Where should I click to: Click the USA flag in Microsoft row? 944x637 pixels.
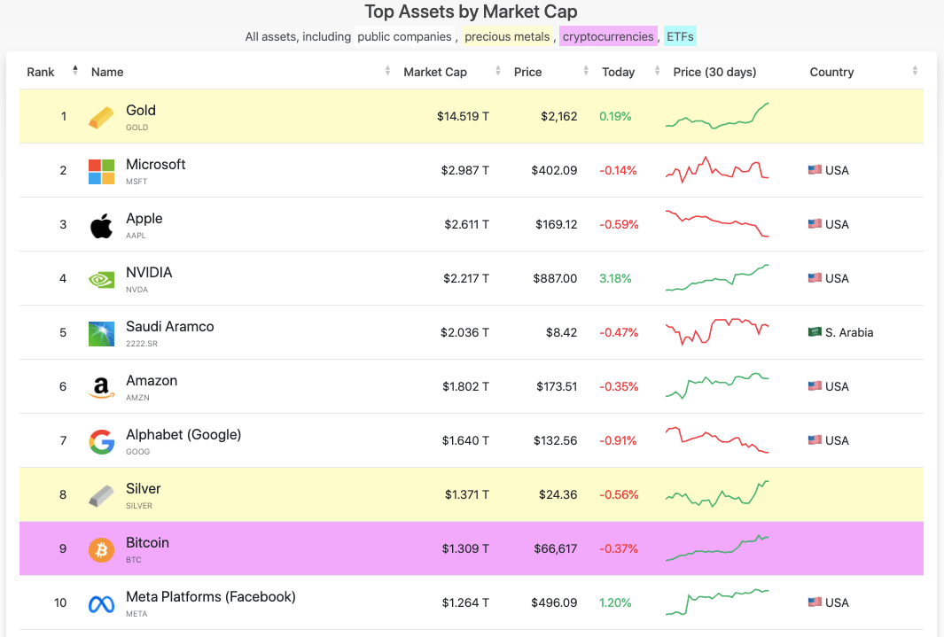[x=815, y=170]
